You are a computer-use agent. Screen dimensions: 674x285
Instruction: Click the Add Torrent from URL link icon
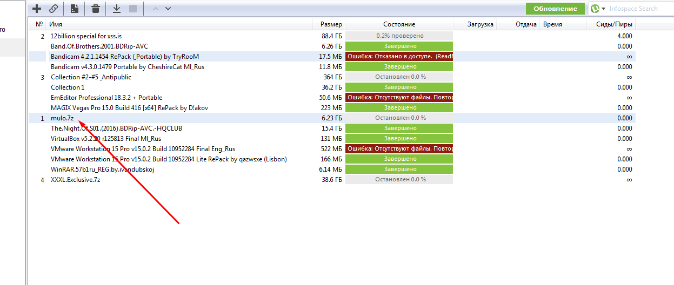(x=53, y=9)
